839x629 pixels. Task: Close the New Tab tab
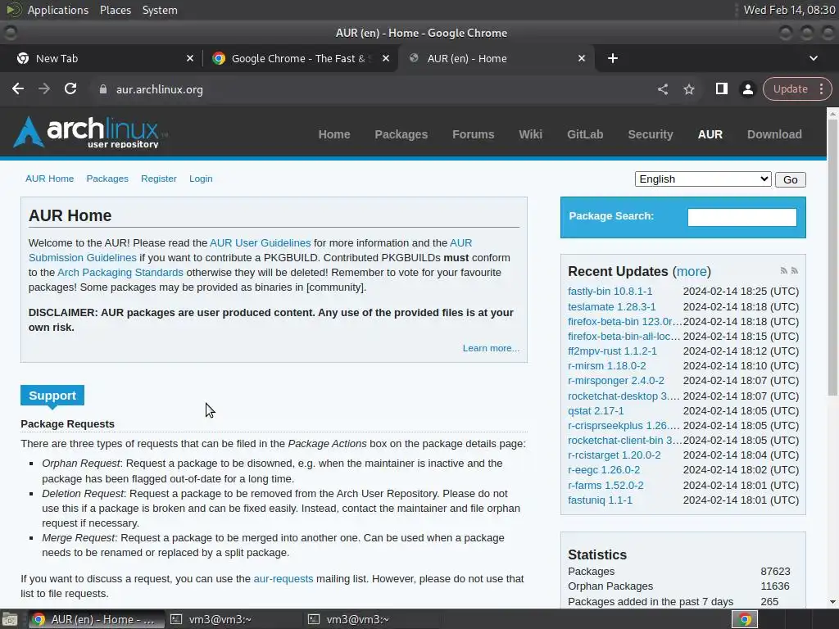pyautogui.click(x=190, y=58)
